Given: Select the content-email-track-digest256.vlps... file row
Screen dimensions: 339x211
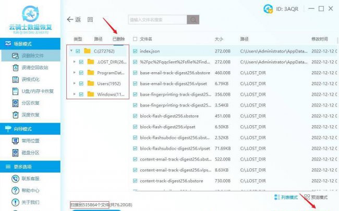Looking at the screenshot, I should (235, 170).
